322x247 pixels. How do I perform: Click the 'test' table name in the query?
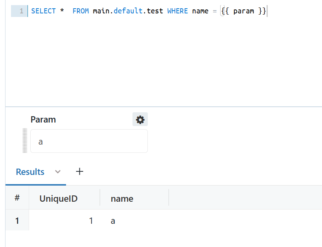pyautogui.click(x=155, y=11)
